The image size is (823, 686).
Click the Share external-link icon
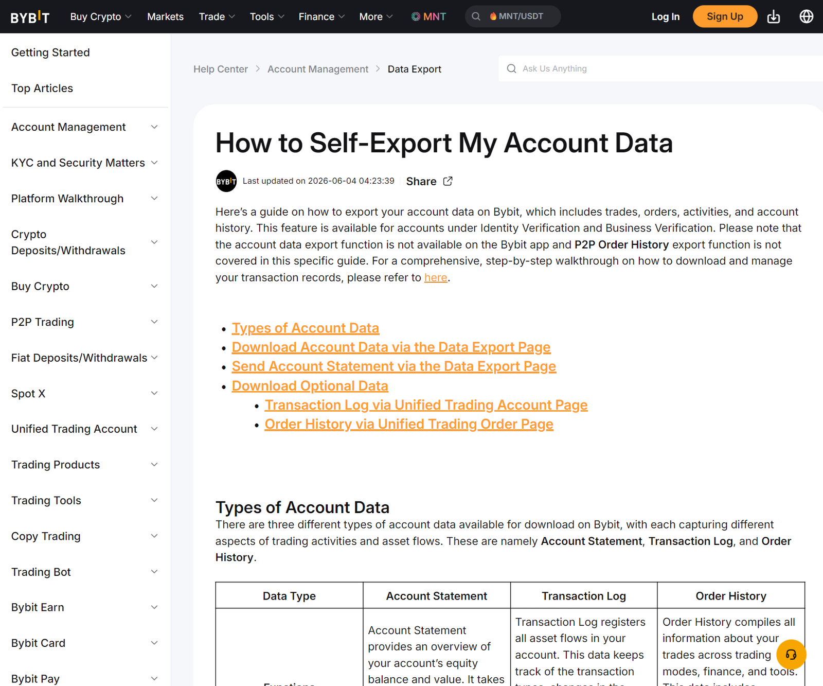coord(448,181)
